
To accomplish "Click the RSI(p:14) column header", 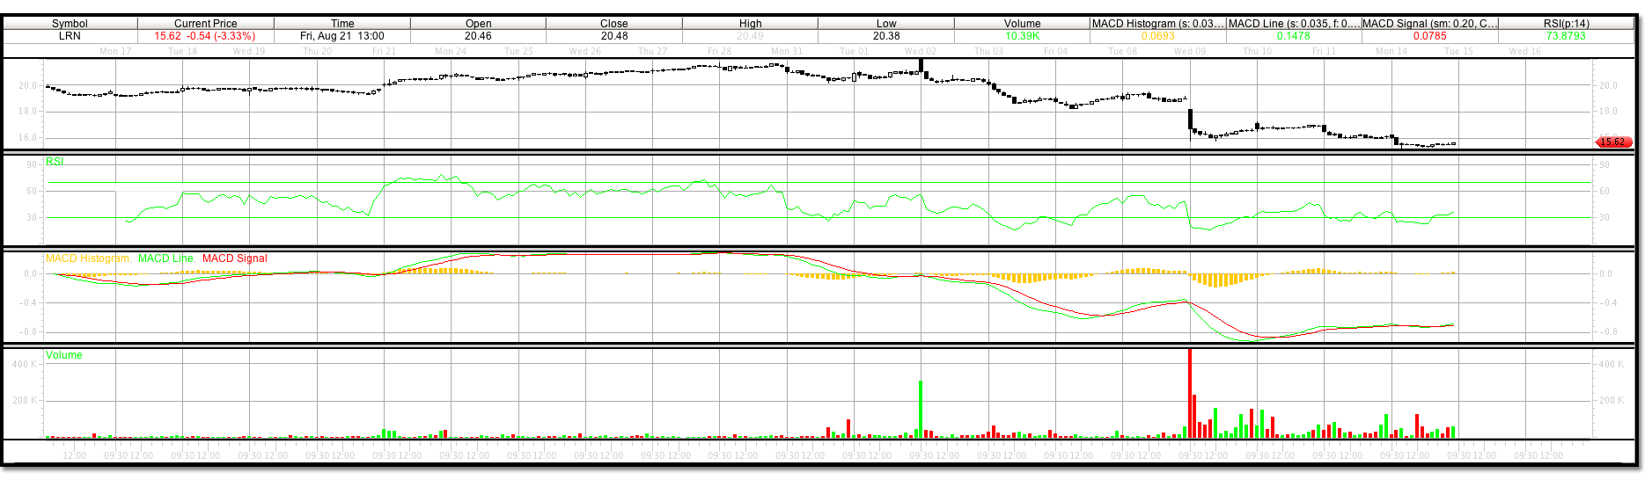I will (x=1566, y=24).
